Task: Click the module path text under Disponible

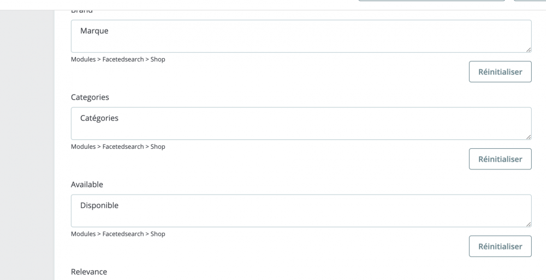Action: pyautogui.click(x=118, y=234)
